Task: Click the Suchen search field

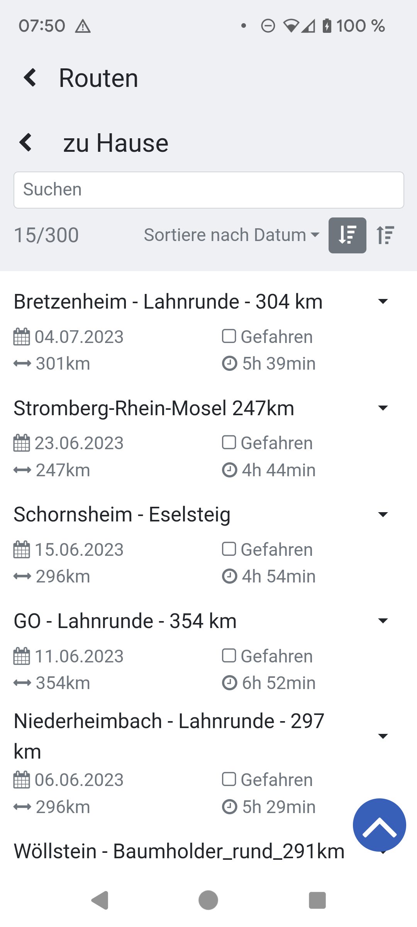Action: pyautogui.click(x=208, y=190)
